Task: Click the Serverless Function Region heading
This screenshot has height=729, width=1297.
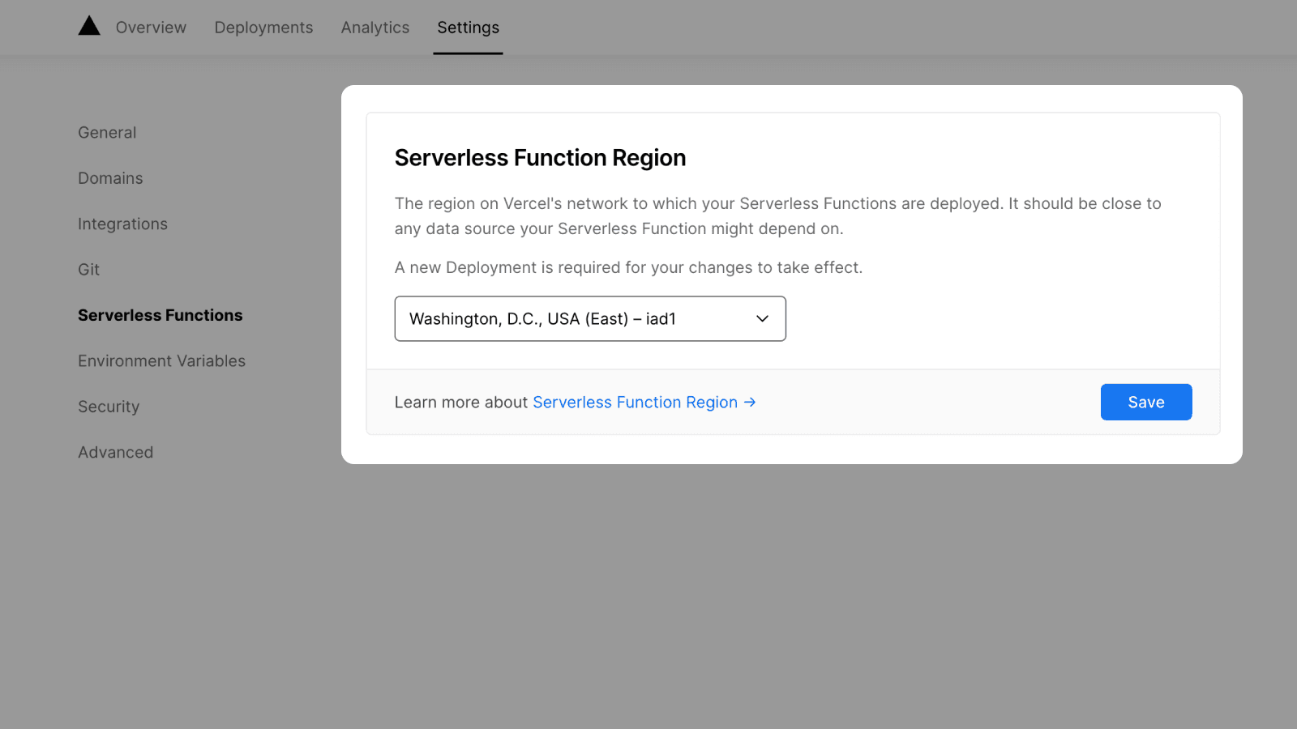Action: (x=540, y=158)
